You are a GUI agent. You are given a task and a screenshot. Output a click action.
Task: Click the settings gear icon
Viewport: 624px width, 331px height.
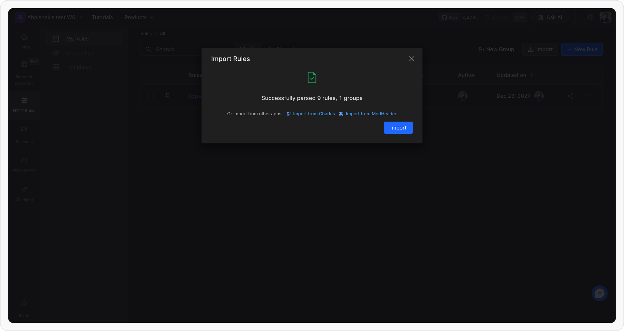[x=591, y=17]
